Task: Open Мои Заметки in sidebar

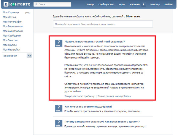Action: click(x=10, y=40)
